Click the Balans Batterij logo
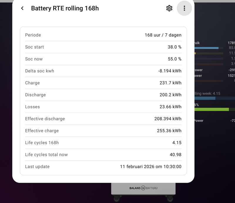Image resolution: width=235 pixels, height=203 pixels. 143,188
